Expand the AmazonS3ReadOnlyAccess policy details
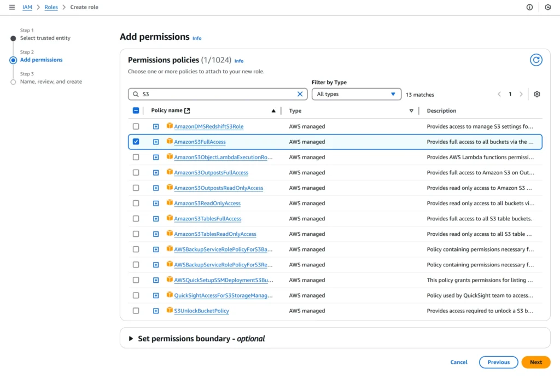The height and width of the screenshot is (378, 560). point(156,203)
